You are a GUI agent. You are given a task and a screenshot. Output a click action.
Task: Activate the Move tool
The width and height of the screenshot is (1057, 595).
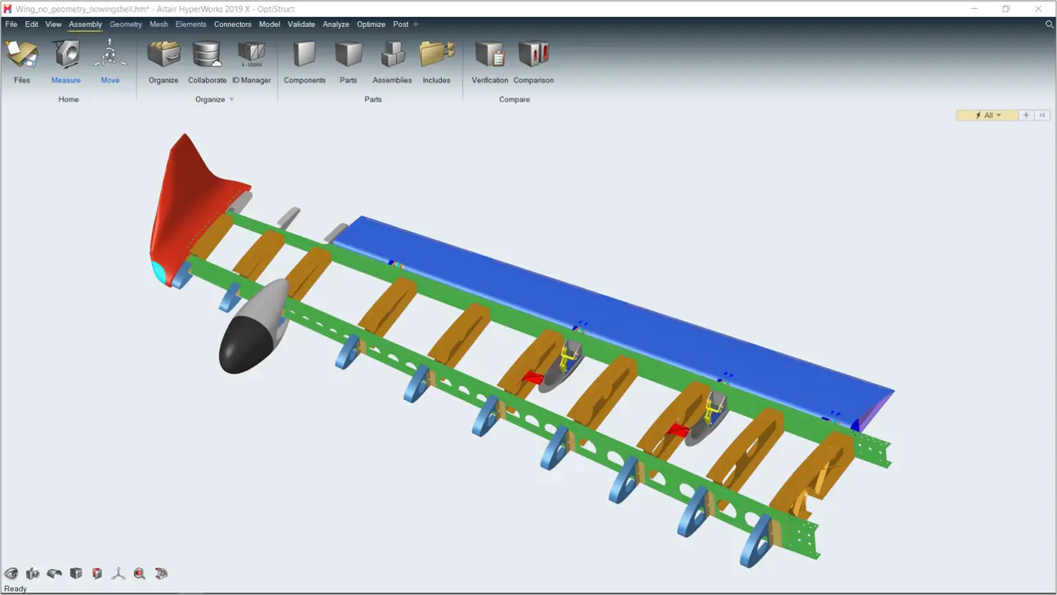pos(111,61)
